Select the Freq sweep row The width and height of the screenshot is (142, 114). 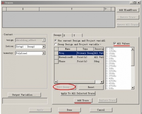tap(79, 53)
